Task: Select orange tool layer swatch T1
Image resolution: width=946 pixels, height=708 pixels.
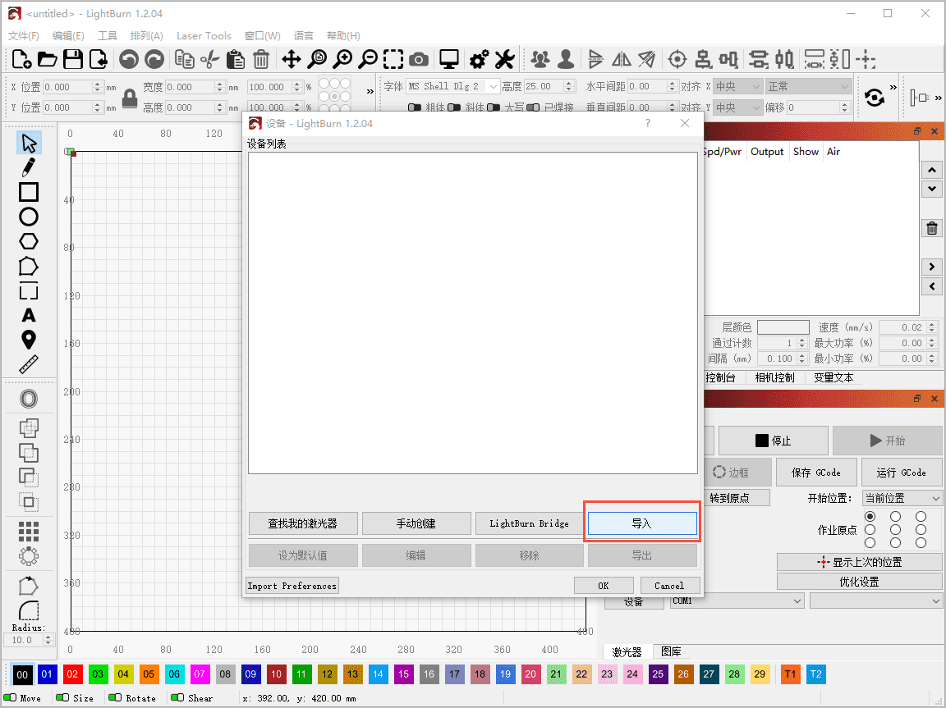Action: pos(790,674)
